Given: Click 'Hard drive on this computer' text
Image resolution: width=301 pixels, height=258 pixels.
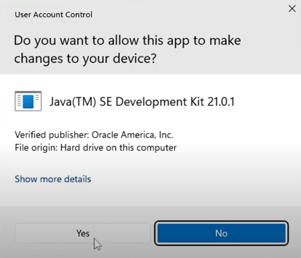Looking at the screenshot, I should coord(118,147).
